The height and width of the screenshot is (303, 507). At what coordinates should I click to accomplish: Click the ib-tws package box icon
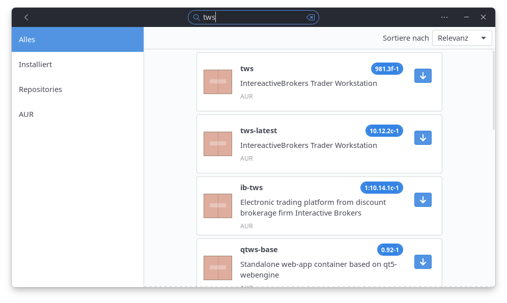(217, 206)
